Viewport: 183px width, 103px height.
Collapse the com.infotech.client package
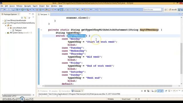pyautogui.click(x=8, y=28)
